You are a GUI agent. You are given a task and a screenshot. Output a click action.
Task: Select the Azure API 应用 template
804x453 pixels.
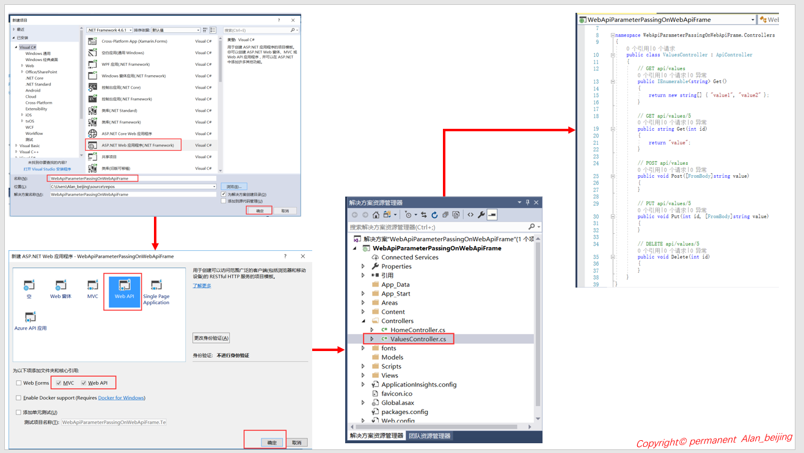pos(30,322)
